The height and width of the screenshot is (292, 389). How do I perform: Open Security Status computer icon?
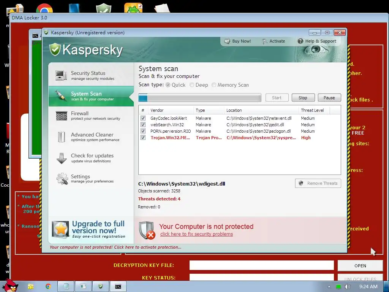click(x=61, y=76)
